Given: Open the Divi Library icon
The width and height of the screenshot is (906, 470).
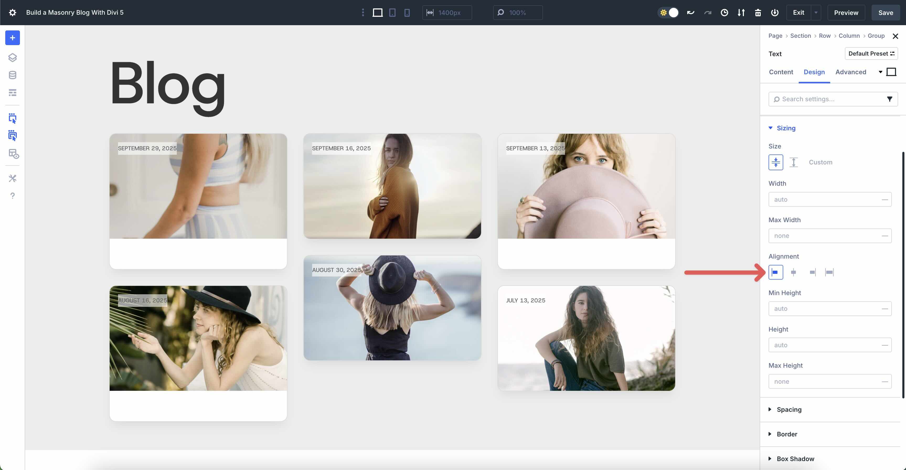Looking at the screenshot, I should (12, 74).
